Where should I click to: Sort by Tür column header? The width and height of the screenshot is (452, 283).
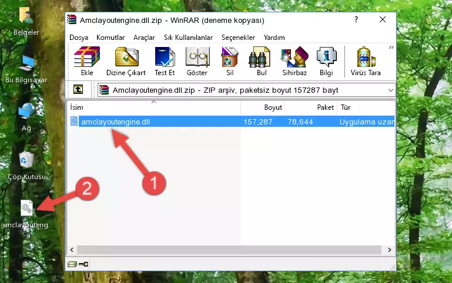[x=366, y=107]
